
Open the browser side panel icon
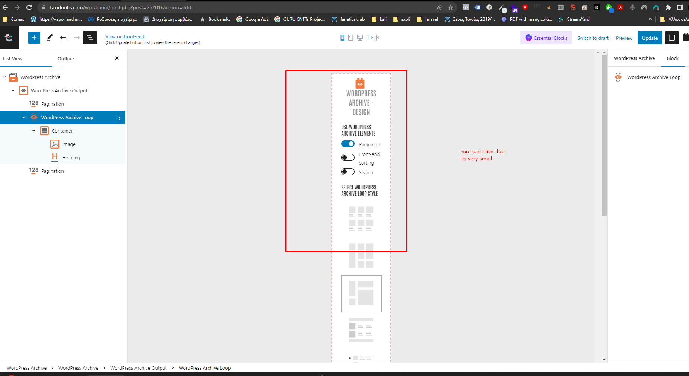point(680,7)
